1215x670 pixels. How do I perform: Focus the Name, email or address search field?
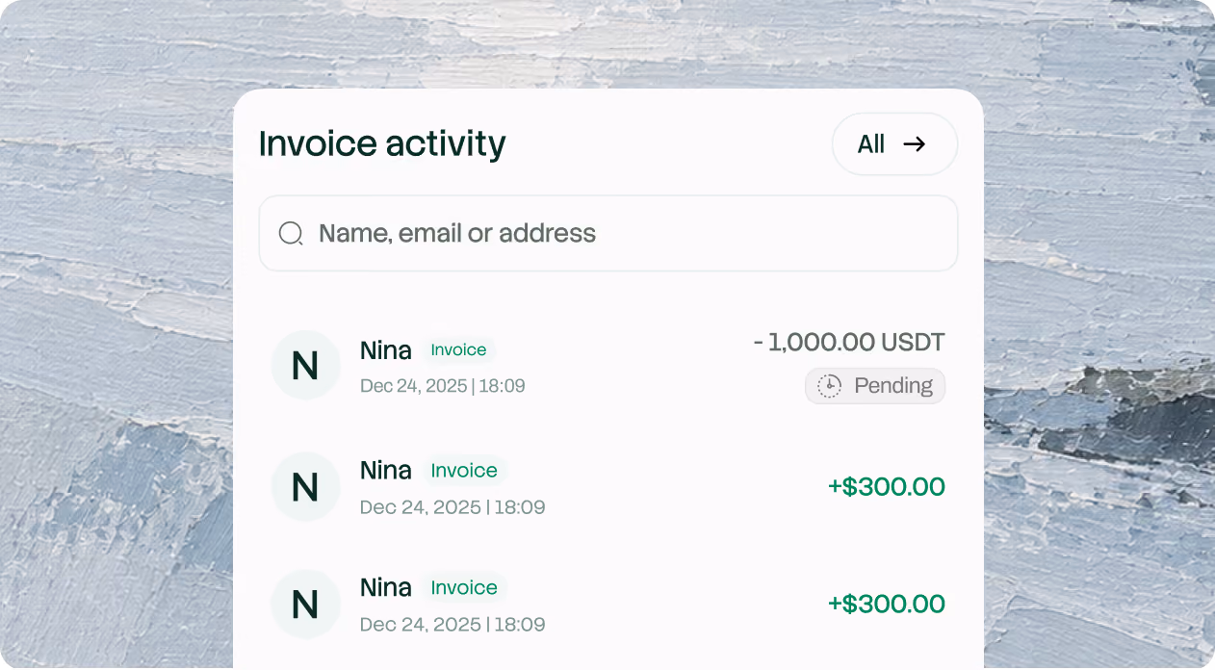tap(608, 233)
